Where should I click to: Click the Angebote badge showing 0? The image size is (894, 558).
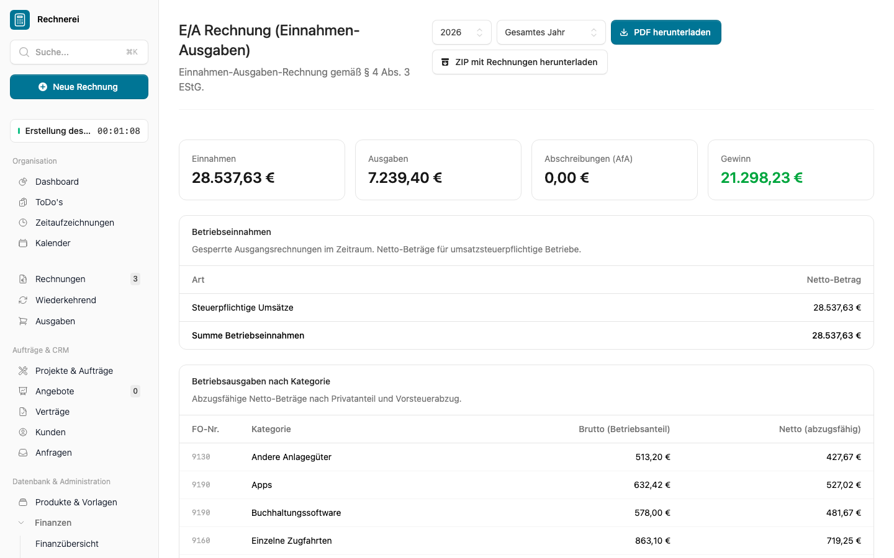click(135, 391)
